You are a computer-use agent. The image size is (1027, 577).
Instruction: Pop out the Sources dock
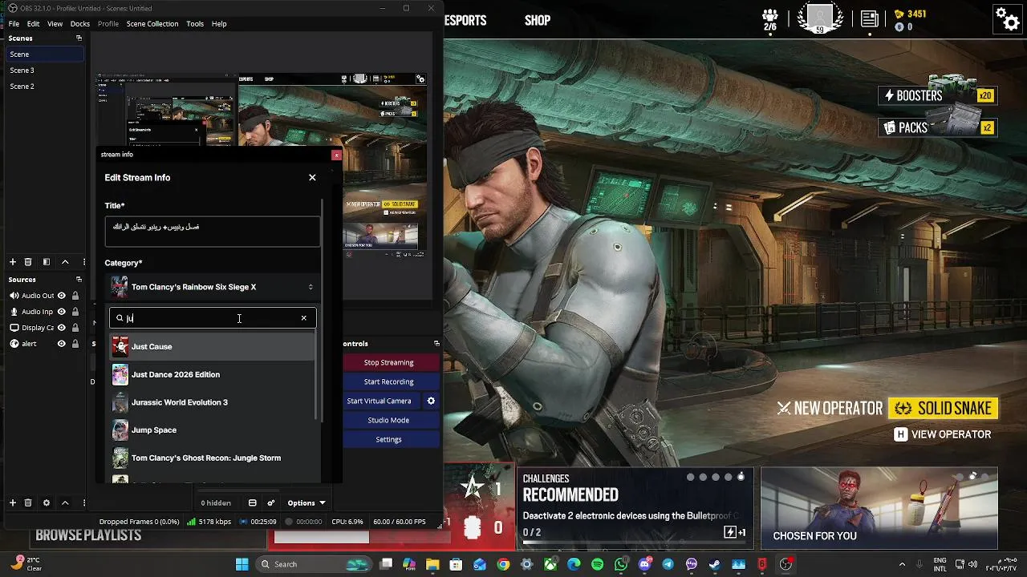click(x=79, y=280)
